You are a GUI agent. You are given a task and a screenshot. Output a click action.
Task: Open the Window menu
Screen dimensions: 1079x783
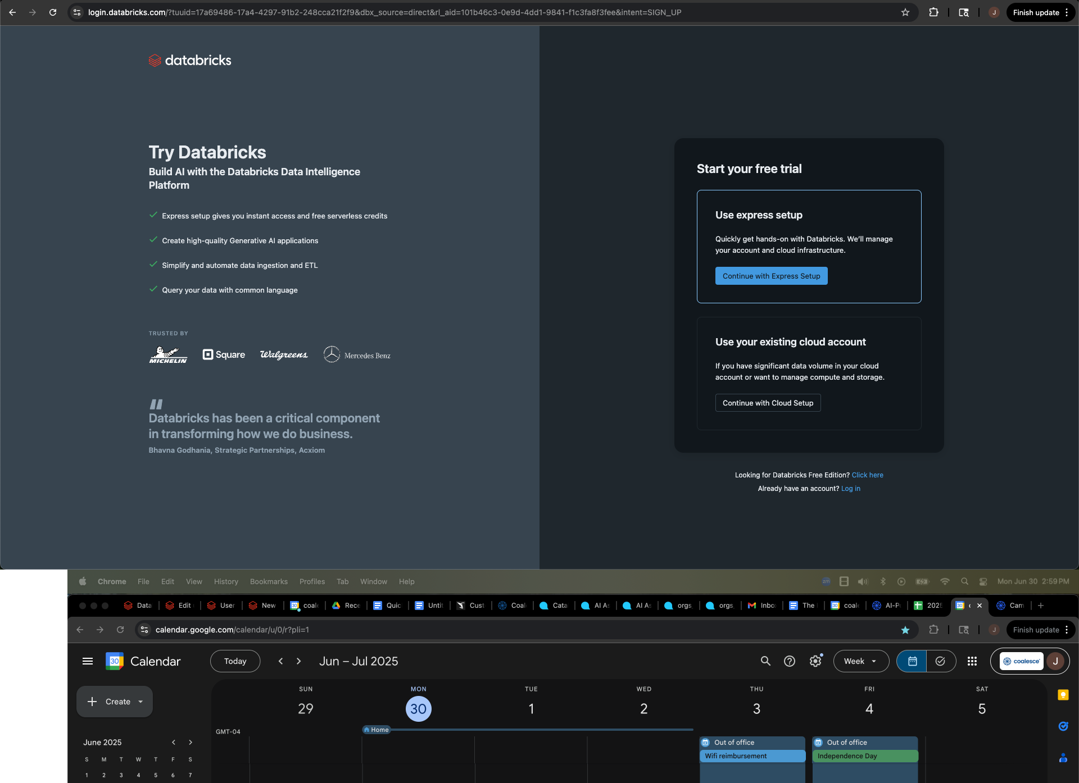[374, 581]
